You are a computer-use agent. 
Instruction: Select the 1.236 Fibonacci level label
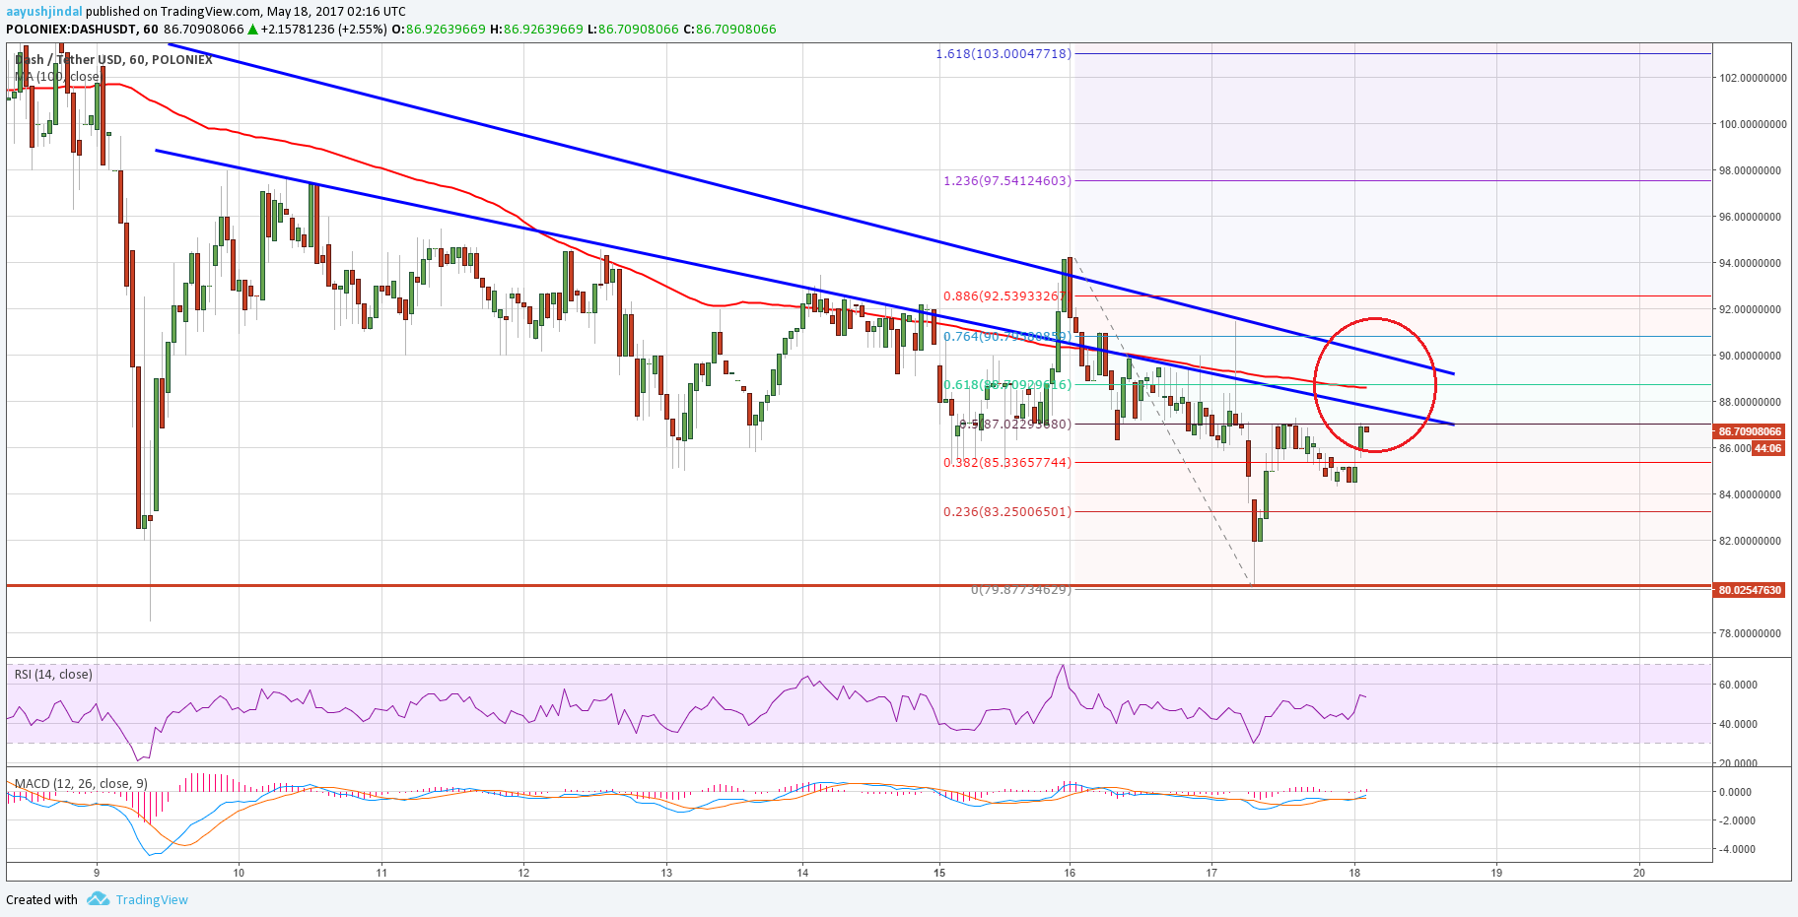[x=1006, y=181]
